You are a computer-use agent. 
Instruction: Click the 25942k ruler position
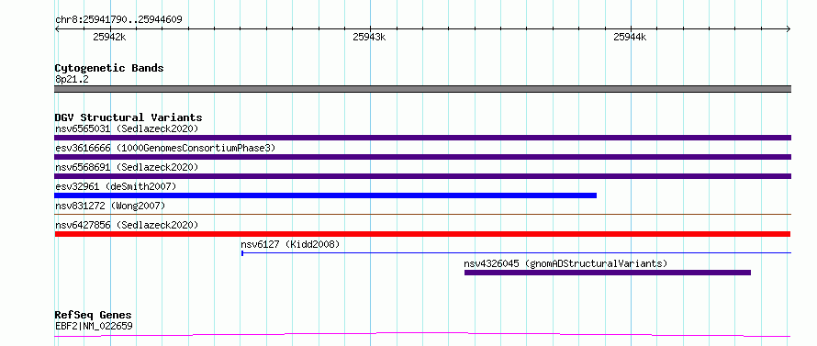point(109,37)
